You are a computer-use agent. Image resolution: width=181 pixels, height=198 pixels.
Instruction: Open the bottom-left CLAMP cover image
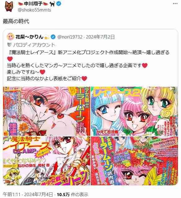[x=46, y=161]
